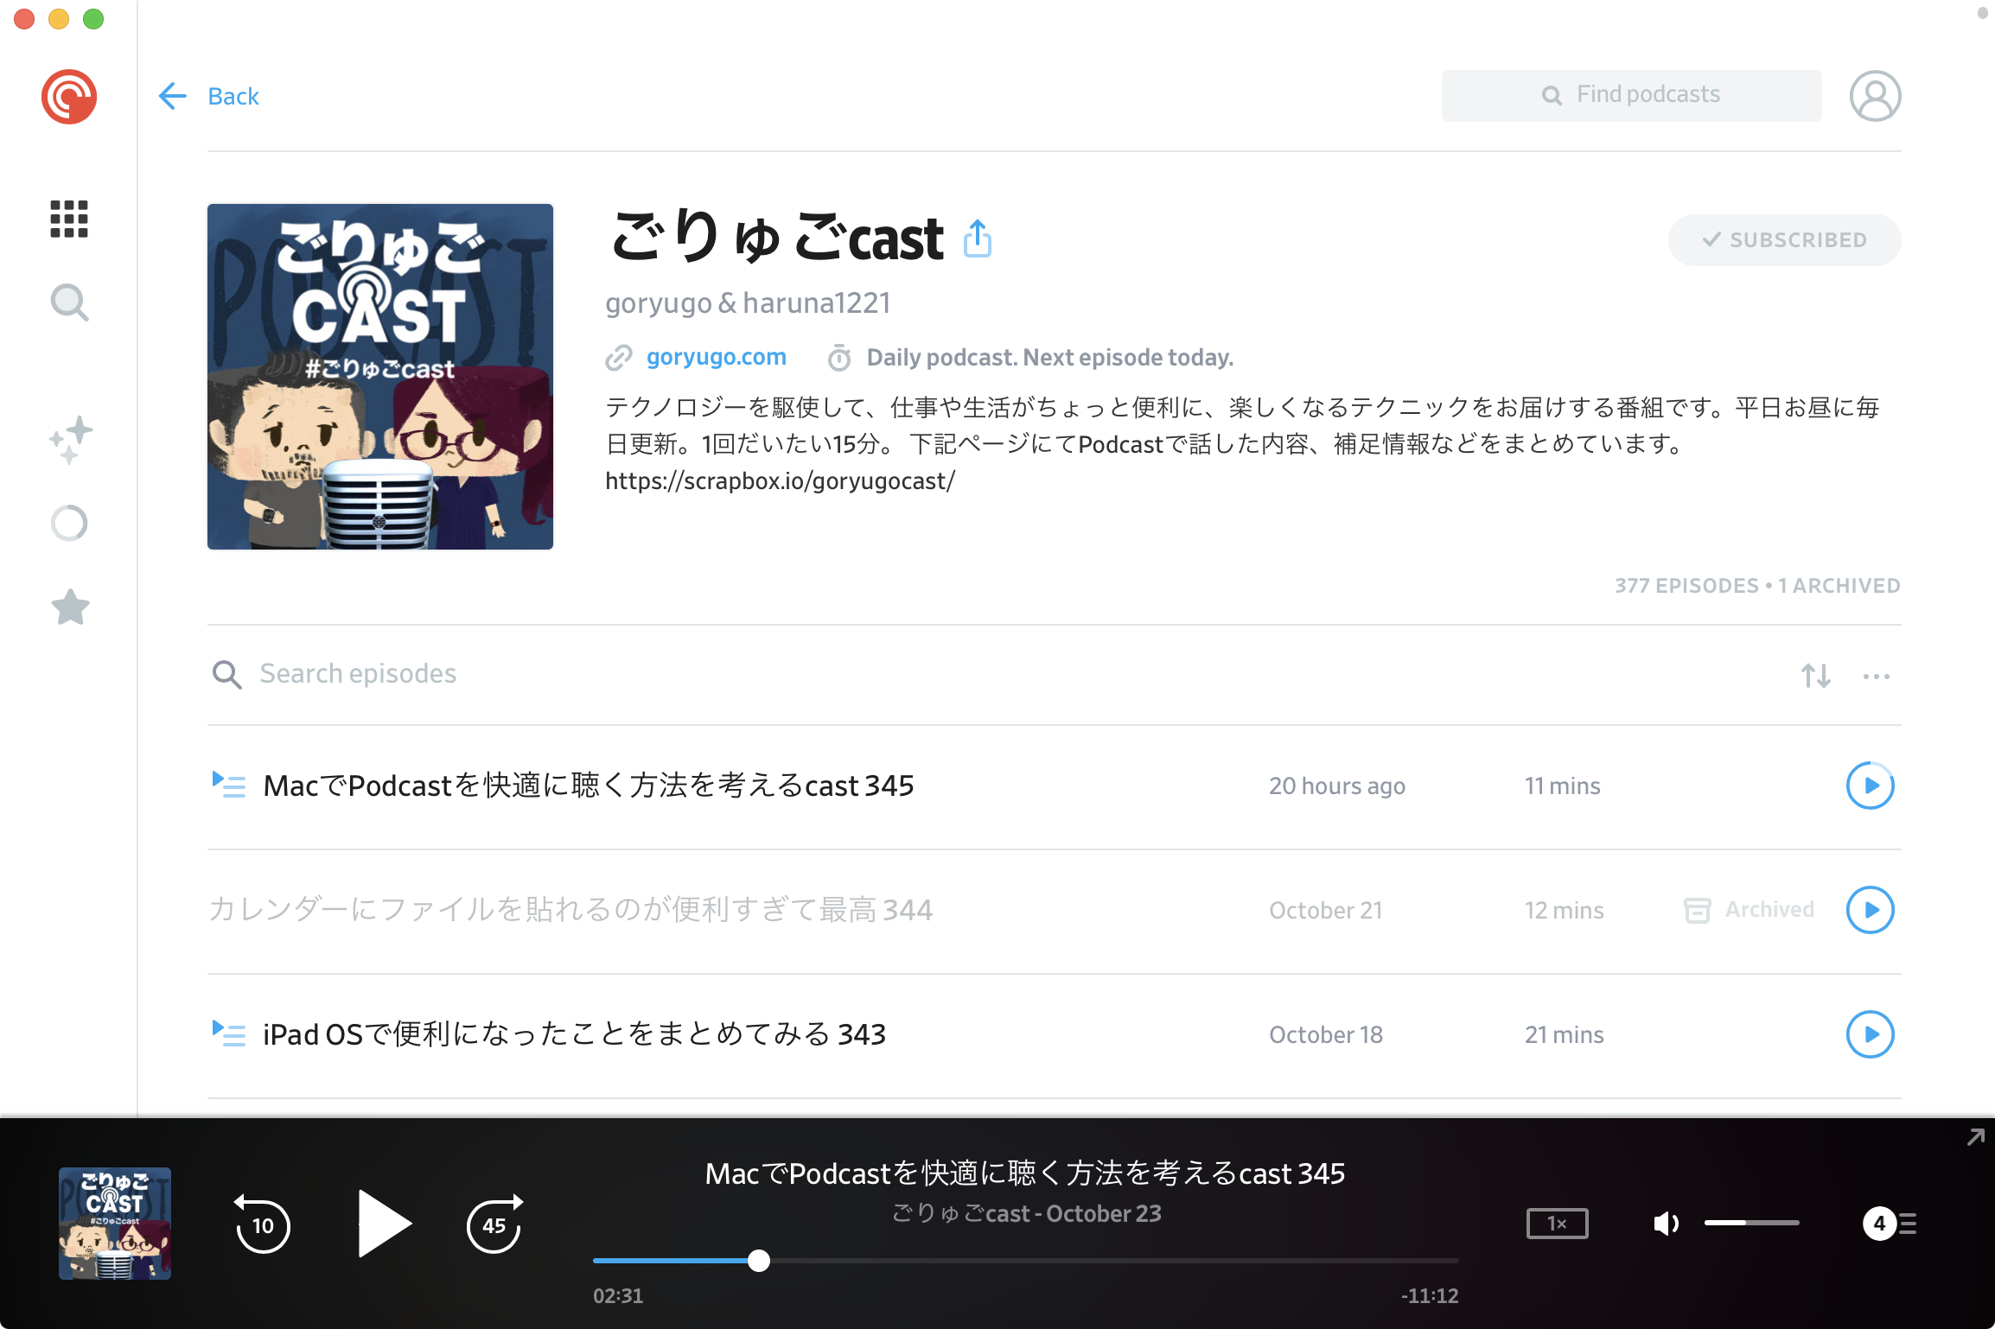Skip forward 45 seconds in player
1995x1329 pixels.
click(494, 1224)
